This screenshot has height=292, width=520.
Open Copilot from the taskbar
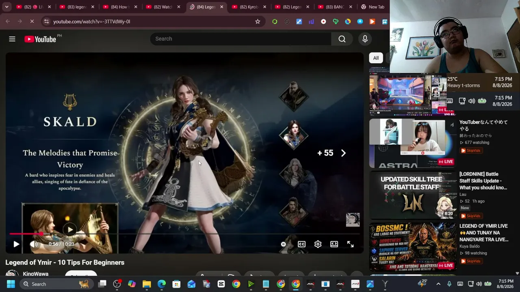point(132,284)
